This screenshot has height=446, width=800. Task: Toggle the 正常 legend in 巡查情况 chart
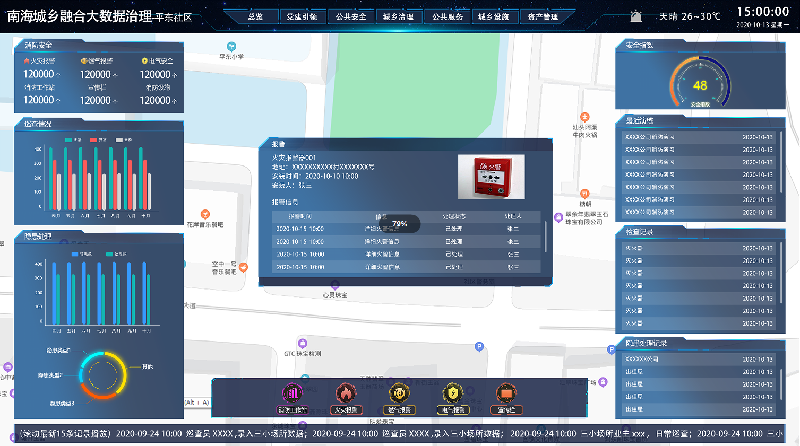73,140
